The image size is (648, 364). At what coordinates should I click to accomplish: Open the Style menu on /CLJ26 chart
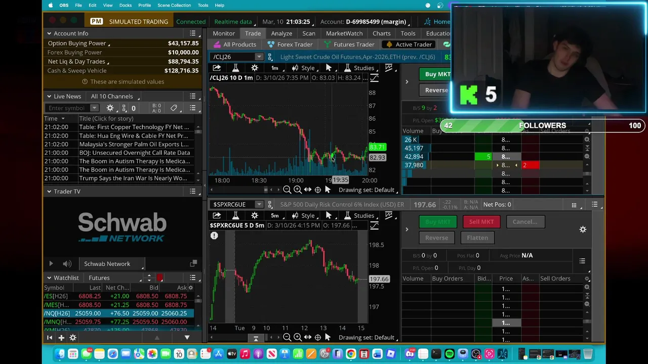tap(304, 68)
